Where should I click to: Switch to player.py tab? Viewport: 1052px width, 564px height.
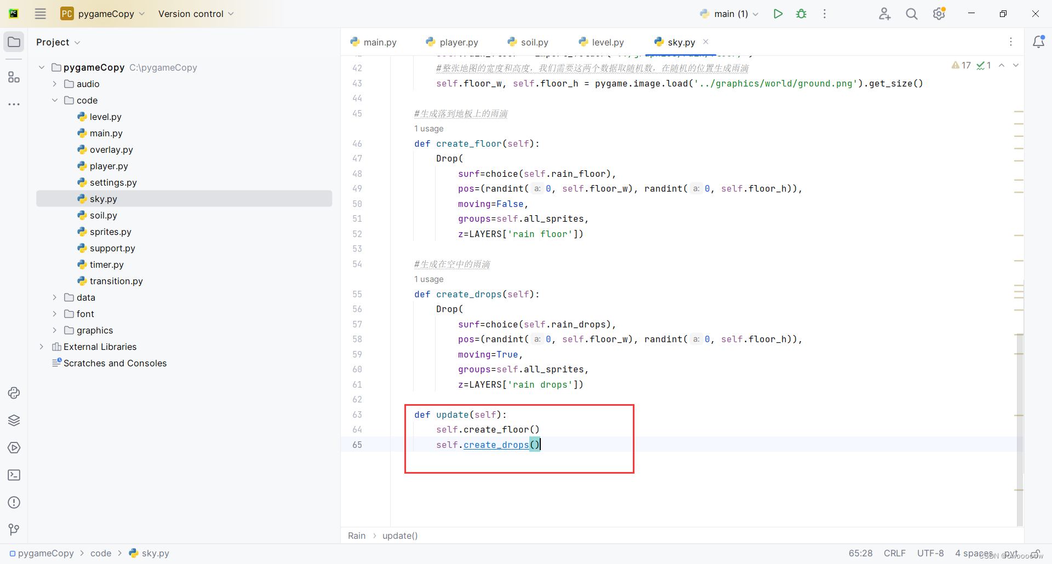tap(453, 42)
